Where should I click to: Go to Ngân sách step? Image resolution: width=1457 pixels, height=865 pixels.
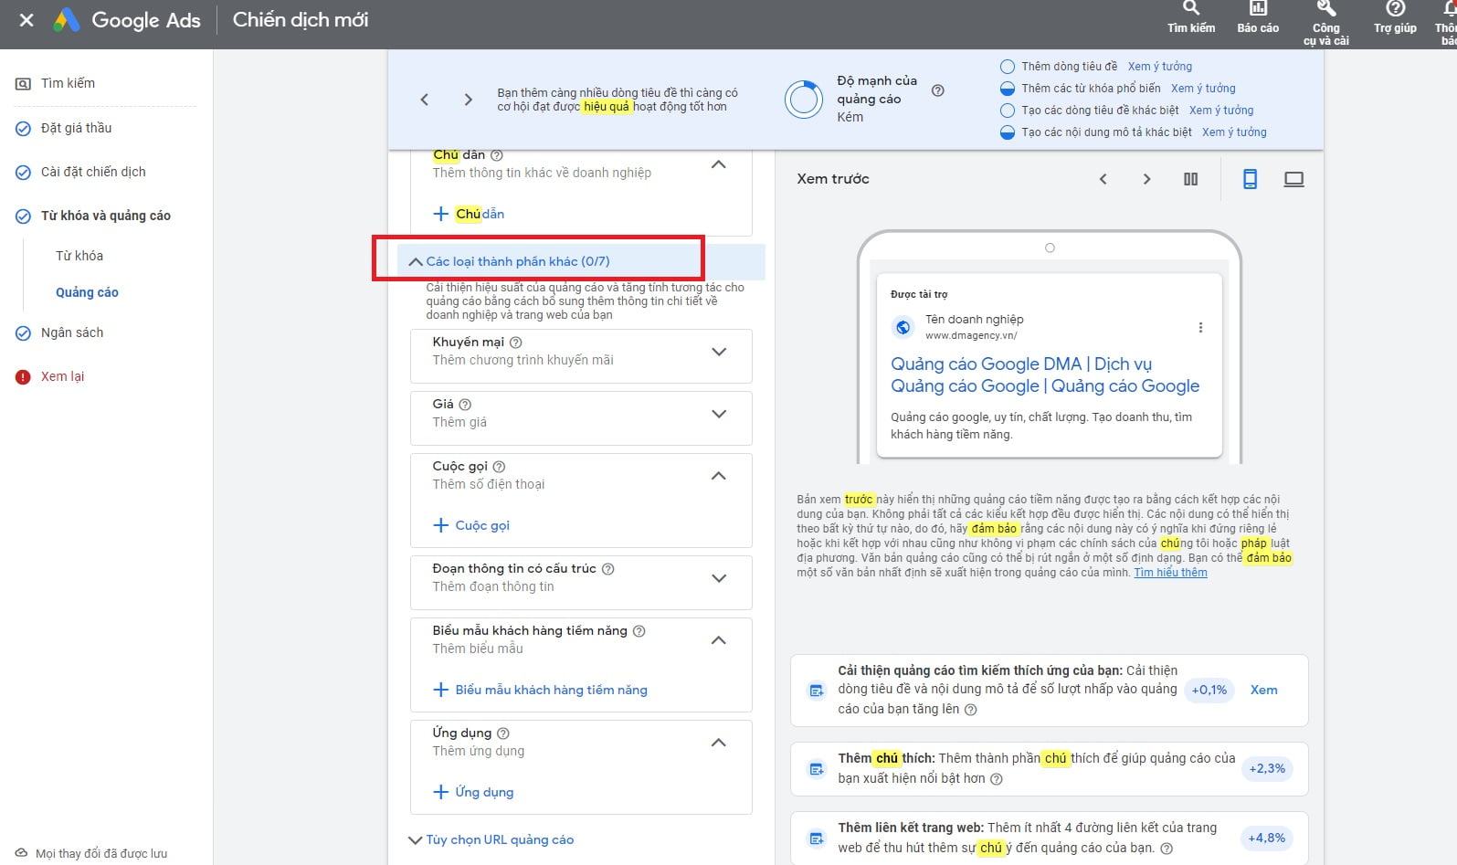point(72,332)
